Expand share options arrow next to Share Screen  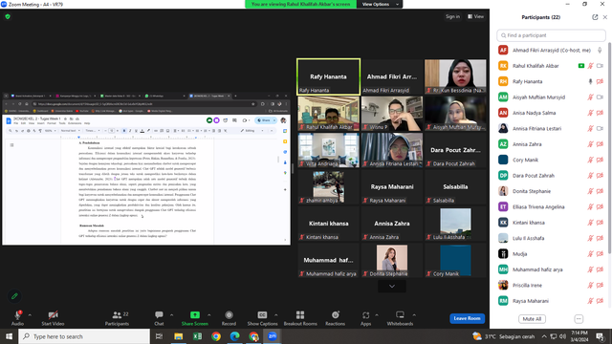(x=208, y=315)
